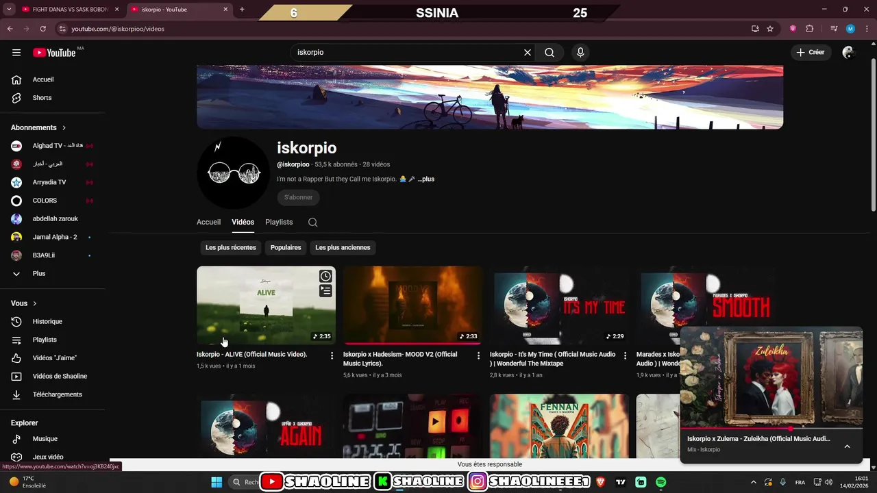This screenshot has height=493, width=877.
Task: Add ALIVE video to queue icon
Action: click(325, 291)
